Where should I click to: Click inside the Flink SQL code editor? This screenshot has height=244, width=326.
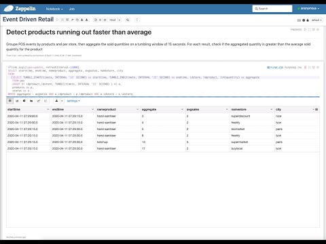click(x=163, y=81)
